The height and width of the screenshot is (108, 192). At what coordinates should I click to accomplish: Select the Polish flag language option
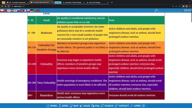point(28,11)
